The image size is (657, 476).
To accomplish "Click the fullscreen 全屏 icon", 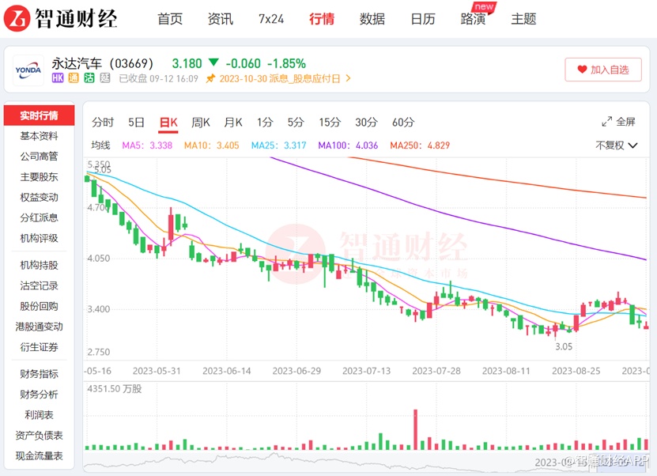I will [606, 122].
